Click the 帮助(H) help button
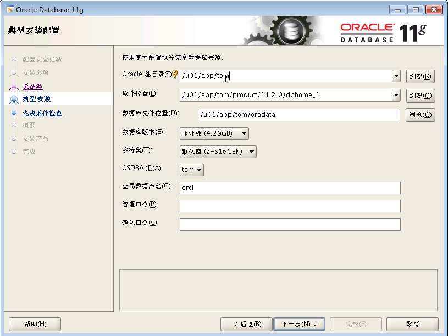The width and height of the screenshot is (448, 336). tap(35, 324)
